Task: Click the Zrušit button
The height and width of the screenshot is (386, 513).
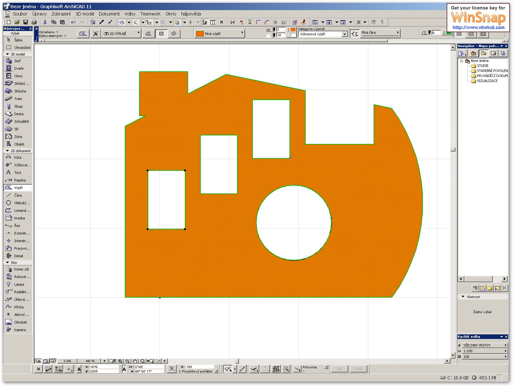Action: [358, 369]
